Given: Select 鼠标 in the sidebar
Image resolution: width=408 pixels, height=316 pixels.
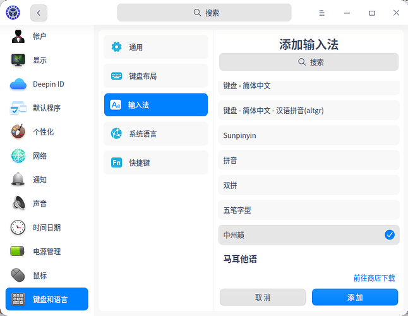Looking at the screenshot, I should coord(47,275).
